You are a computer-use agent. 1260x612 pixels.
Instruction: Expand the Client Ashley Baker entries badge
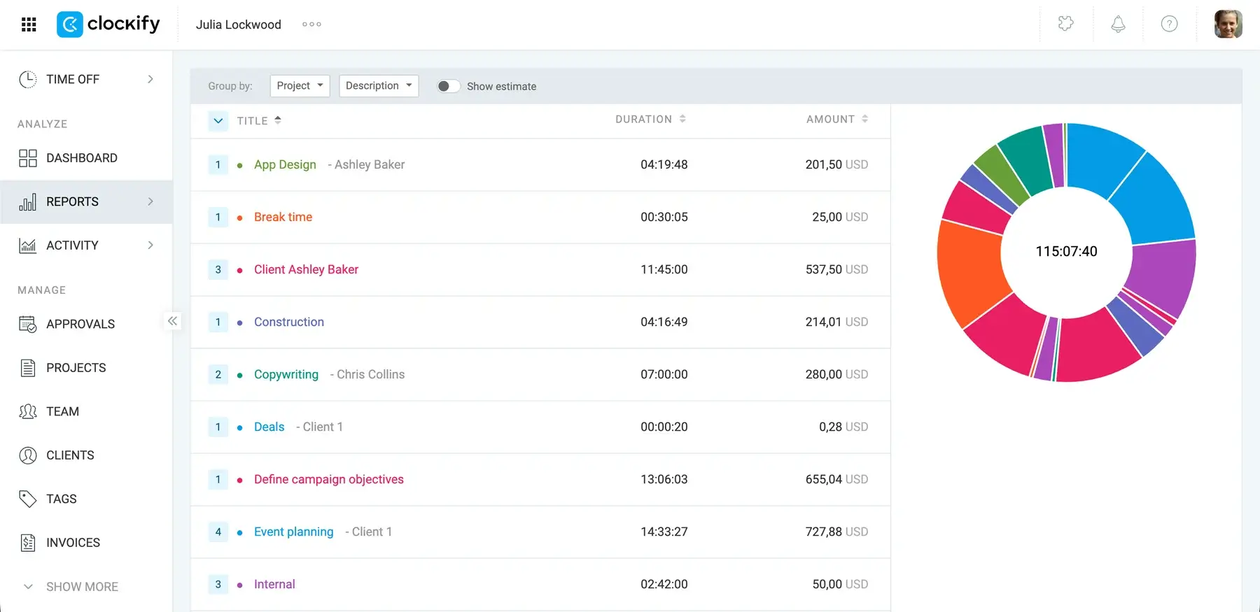pos(218,269)
